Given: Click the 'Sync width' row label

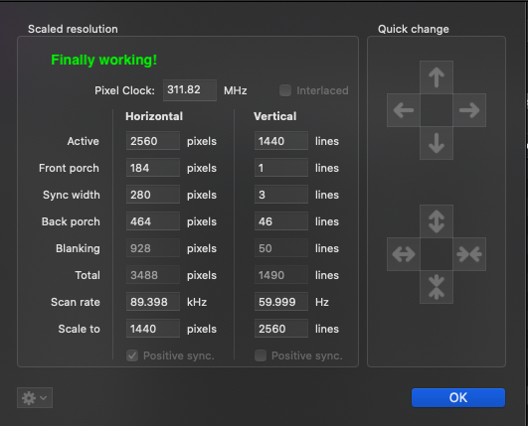Looking at the screenshot, I should 72,195.
